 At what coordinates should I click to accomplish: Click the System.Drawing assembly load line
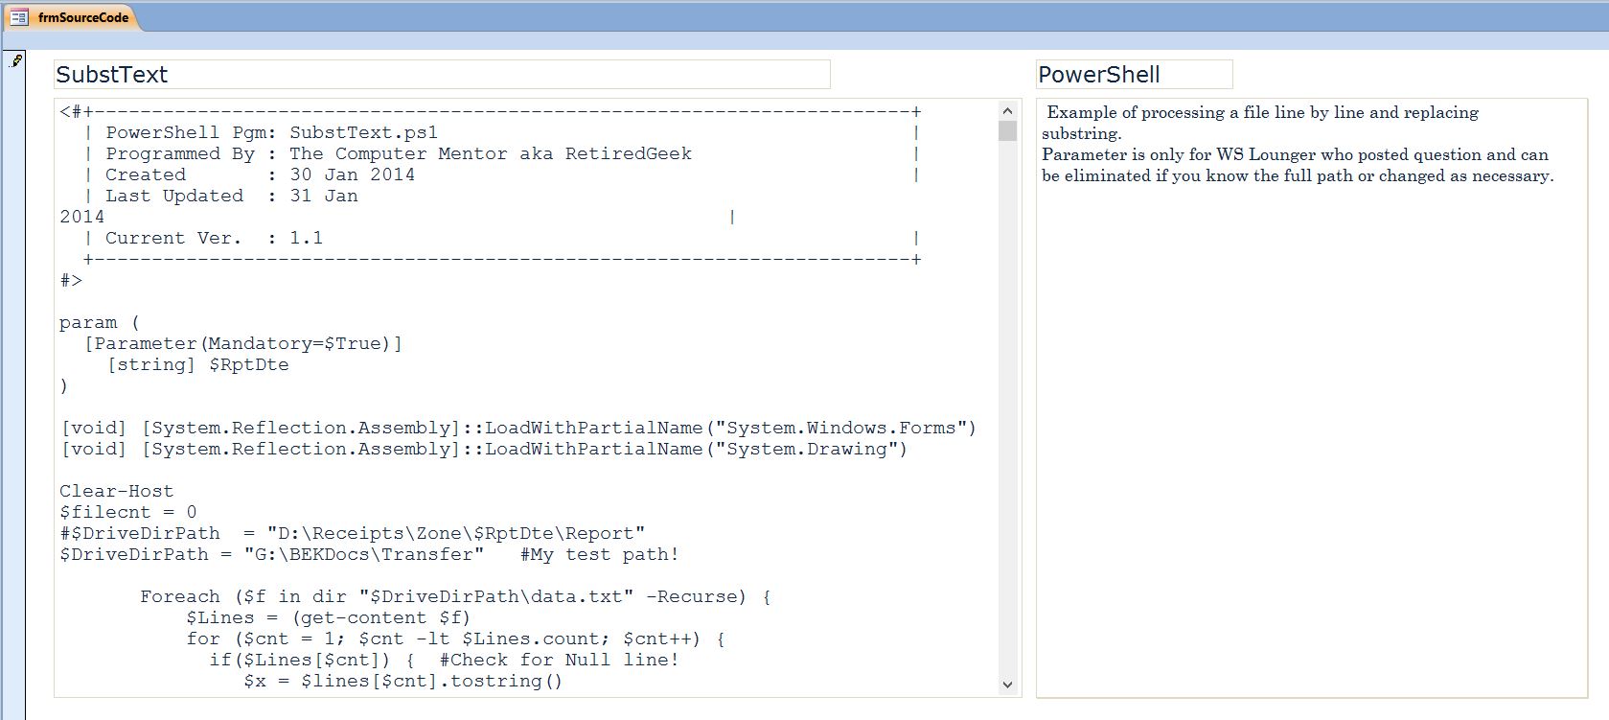tap(483, 449)
